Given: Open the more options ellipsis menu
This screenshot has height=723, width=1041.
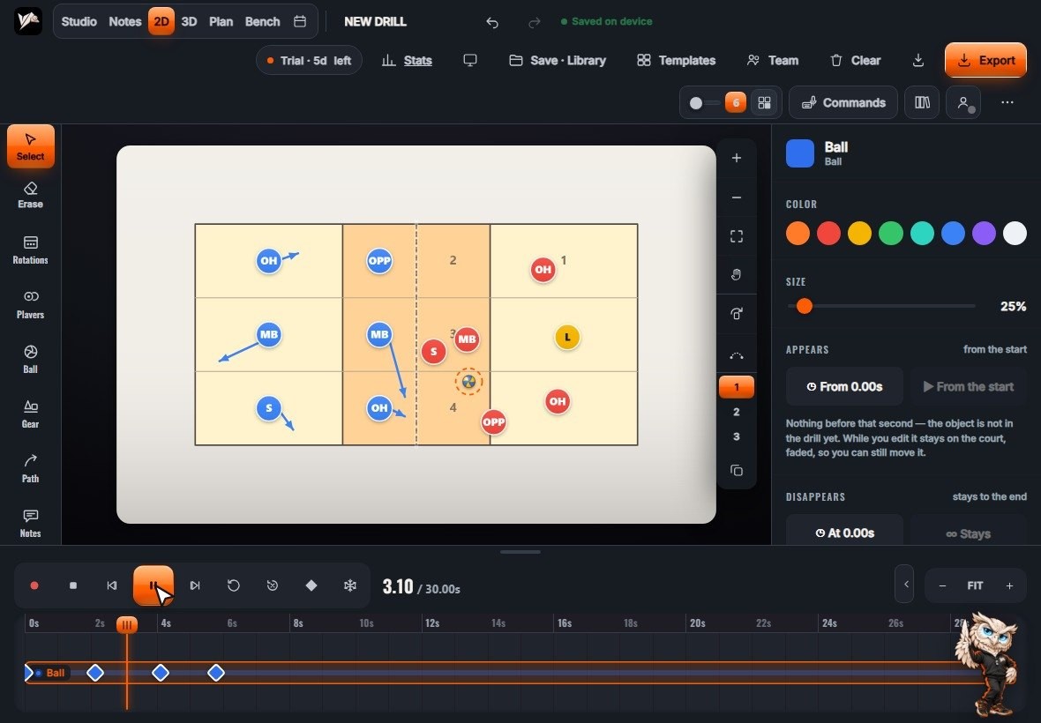Looking at the screenshot, I should [x=1007, y=102].
